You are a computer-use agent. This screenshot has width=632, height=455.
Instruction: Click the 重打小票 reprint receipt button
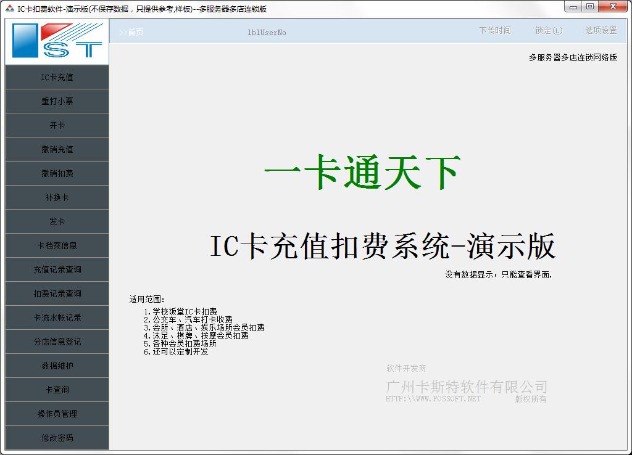(x=57, y=102)
